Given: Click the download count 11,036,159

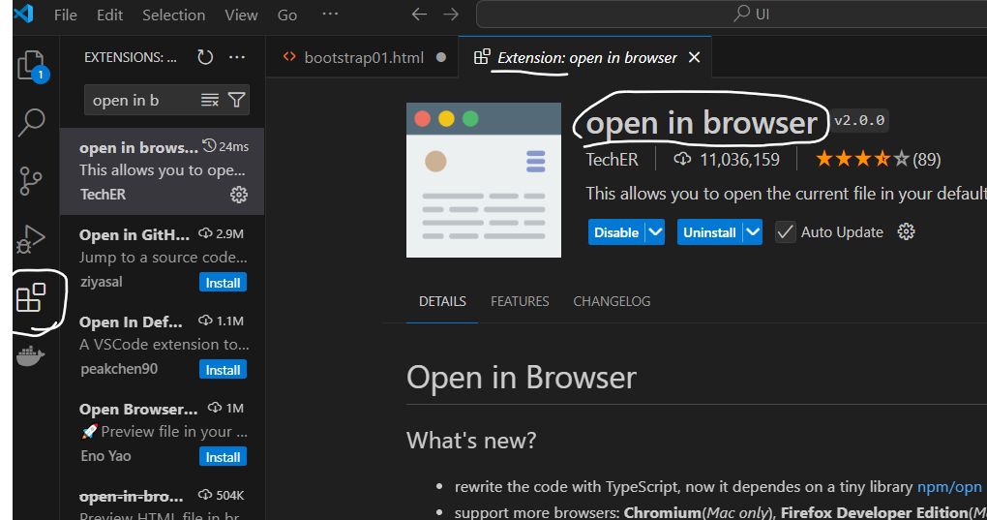Looking at the screenshot, I should [x=727, y=159].
